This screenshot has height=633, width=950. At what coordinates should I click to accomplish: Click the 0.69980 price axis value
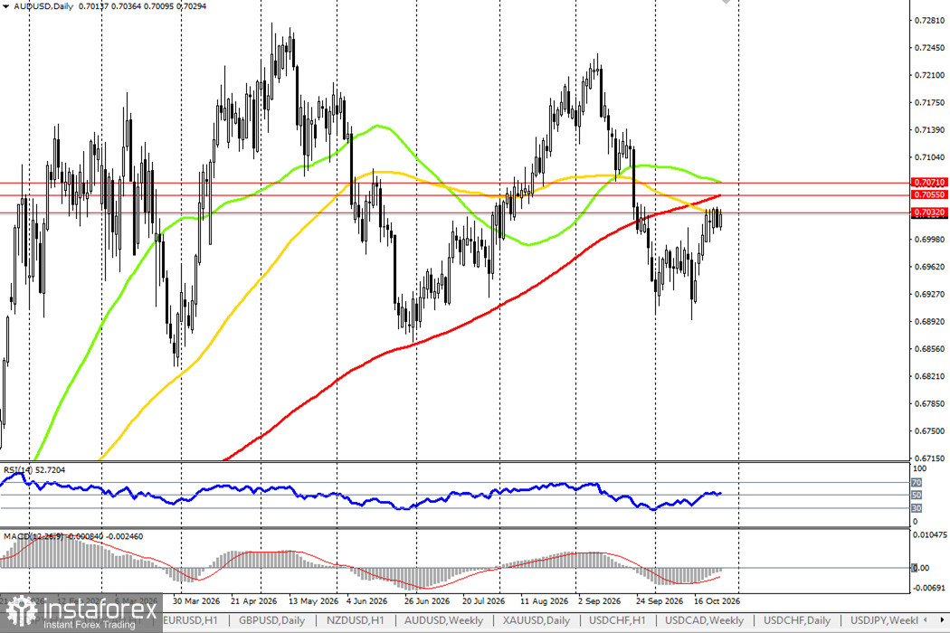click(x=929, y=240)
